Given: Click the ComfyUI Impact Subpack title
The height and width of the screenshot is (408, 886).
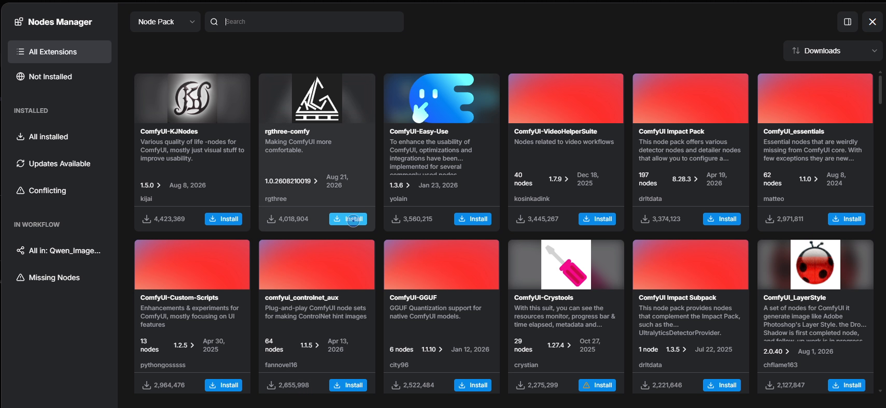Looking at the screenshot, I should coord(678,298).
